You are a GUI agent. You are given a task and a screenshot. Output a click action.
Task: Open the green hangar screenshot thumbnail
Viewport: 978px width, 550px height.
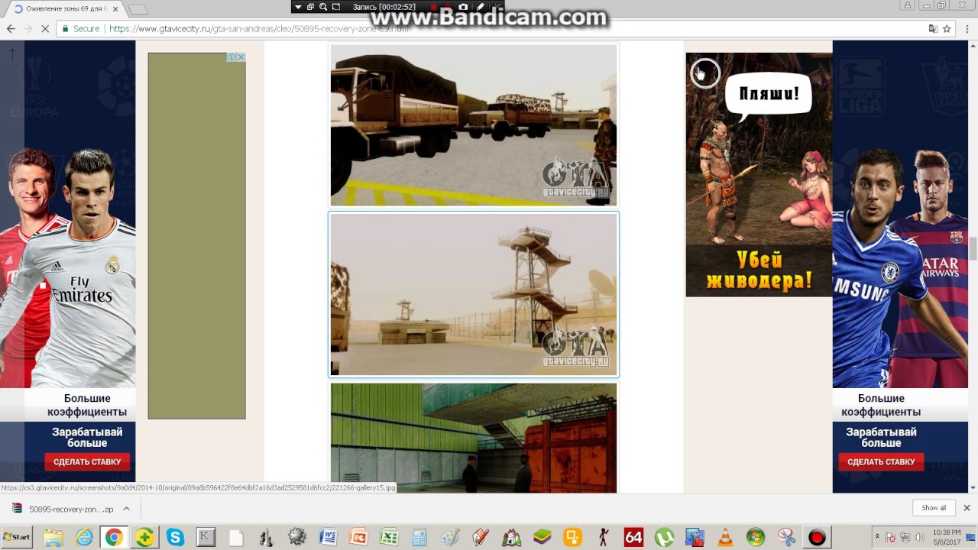(x=473, y=438)
